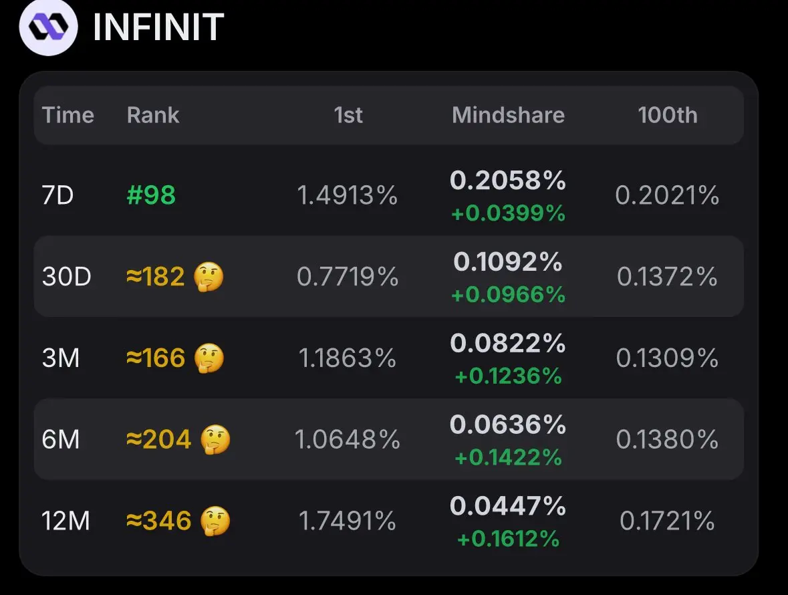788x595 pixels.
Task: Select the Time column header
Action: [x=68, y=115]
